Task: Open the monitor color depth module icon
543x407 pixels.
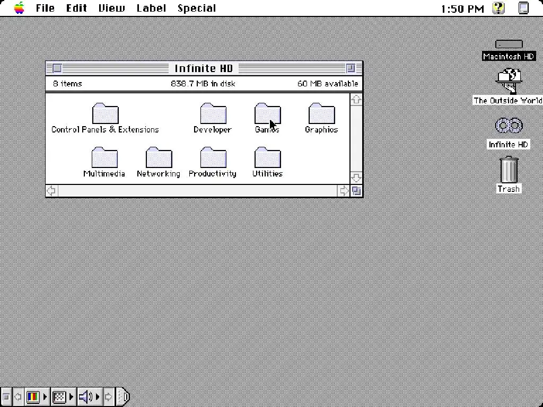Action: coord(33,396)
